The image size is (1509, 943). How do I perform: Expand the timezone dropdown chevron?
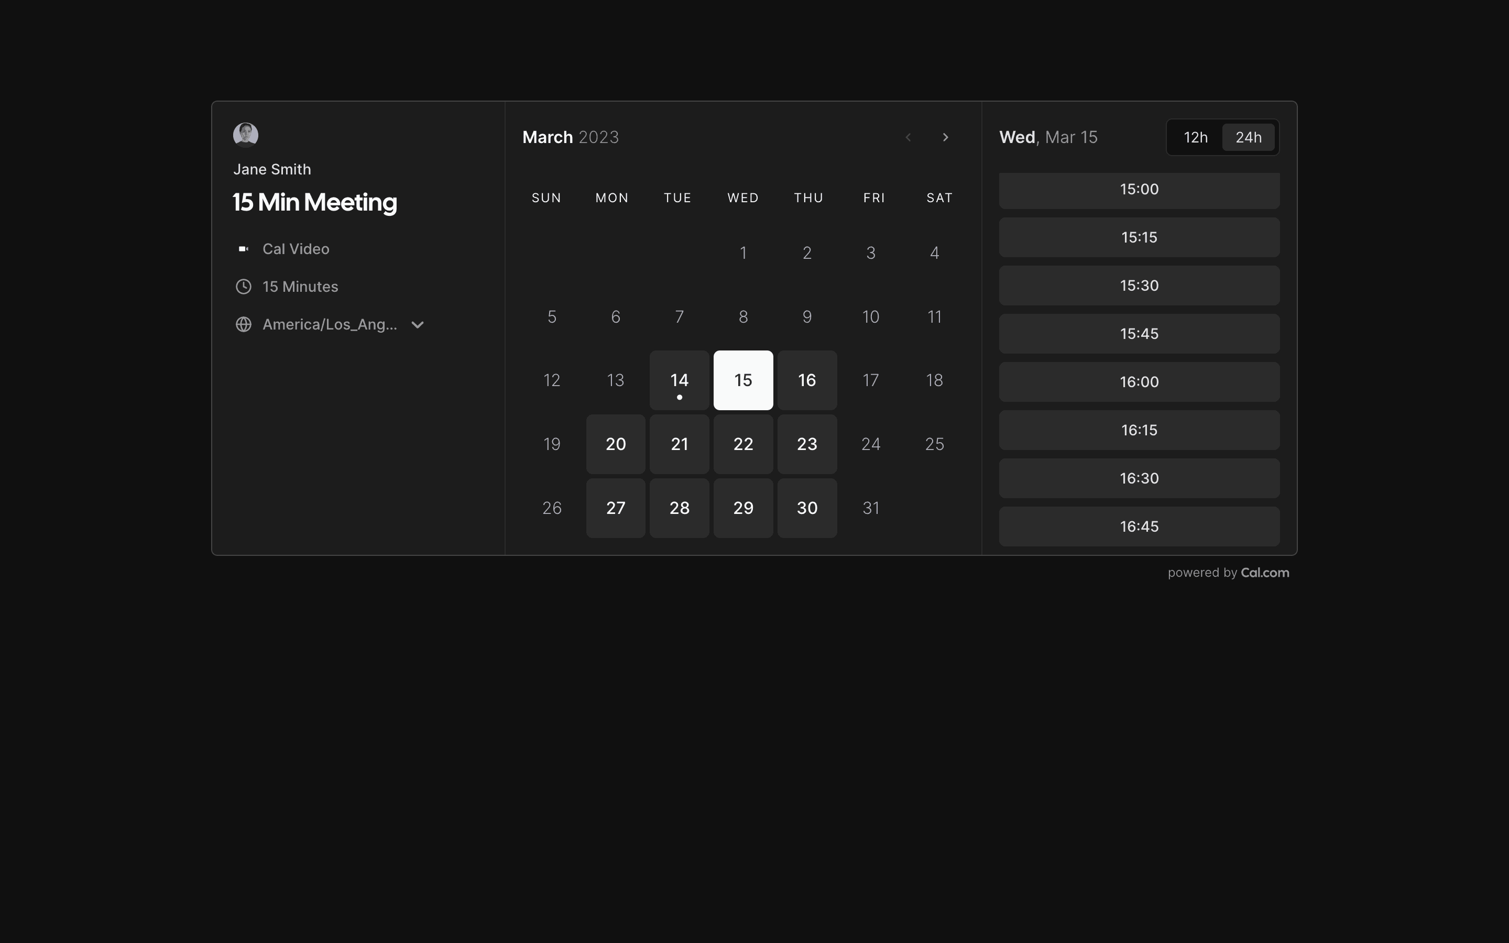pyautogui.click(x=418, y=325)
